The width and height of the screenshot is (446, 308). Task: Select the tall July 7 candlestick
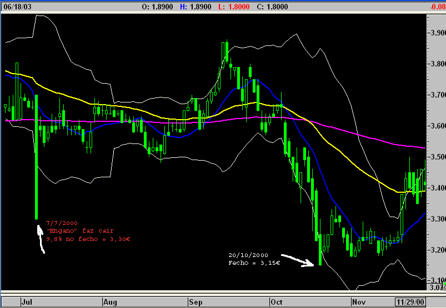coord(37,157)
